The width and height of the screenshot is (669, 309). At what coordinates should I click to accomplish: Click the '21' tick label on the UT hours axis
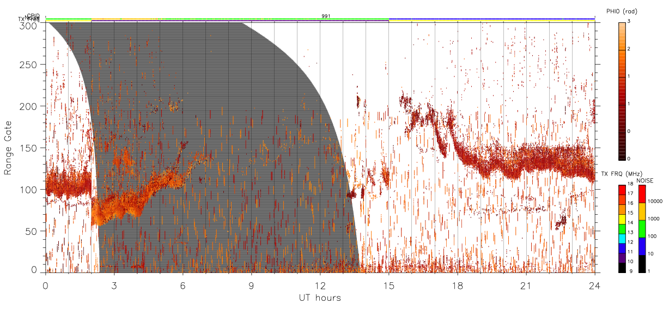click(526, 285)
